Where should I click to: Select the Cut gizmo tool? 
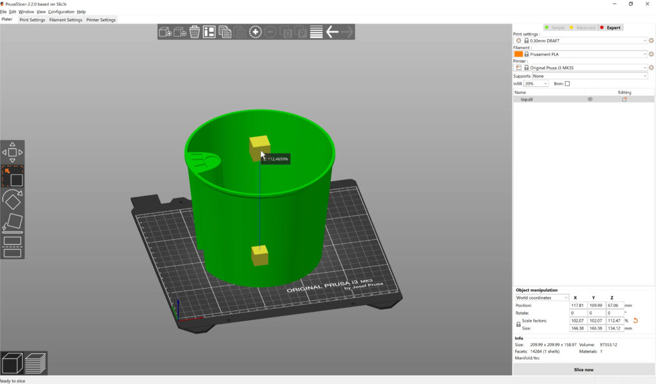(13, 246)
